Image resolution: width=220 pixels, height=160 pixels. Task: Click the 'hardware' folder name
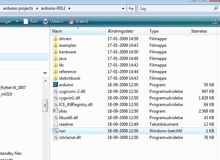(x=68, y=52)
